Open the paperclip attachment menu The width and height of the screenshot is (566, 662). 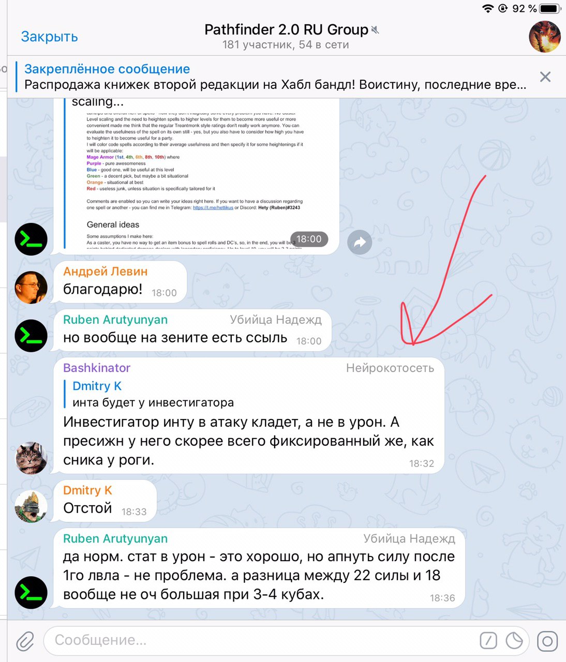[25, 641]
